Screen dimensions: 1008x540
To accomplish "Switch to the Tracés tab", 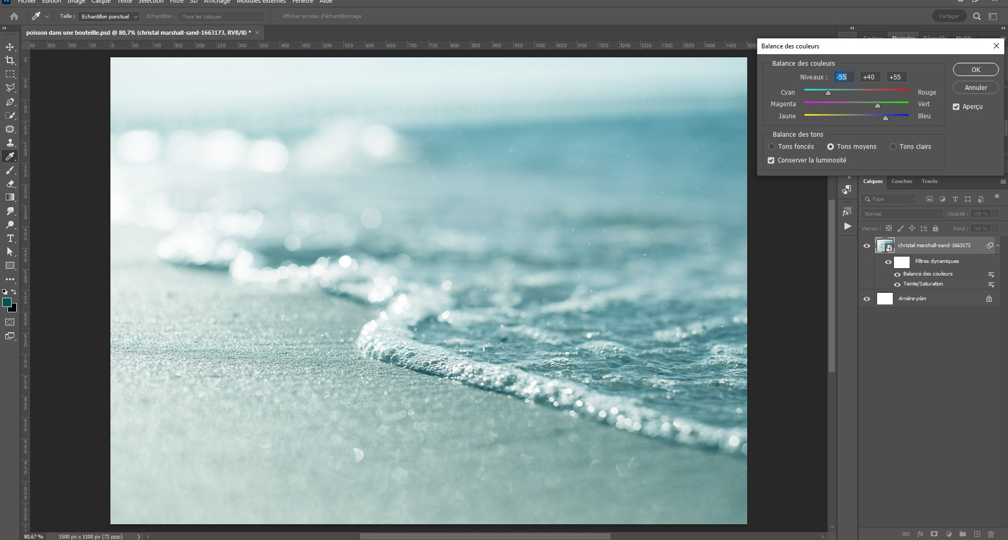I will [929, 181].
